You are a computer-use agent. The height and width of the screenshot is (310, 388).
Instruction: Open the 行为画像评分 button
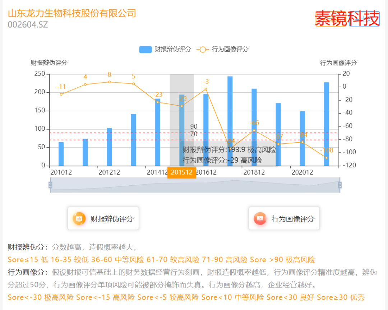coord(284,218)
